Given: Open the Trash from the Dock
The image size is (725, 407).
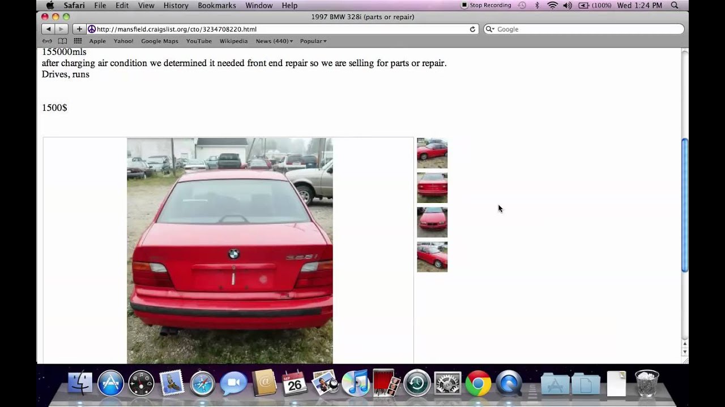Looking at the screenshot, I should tap(647, 383).
